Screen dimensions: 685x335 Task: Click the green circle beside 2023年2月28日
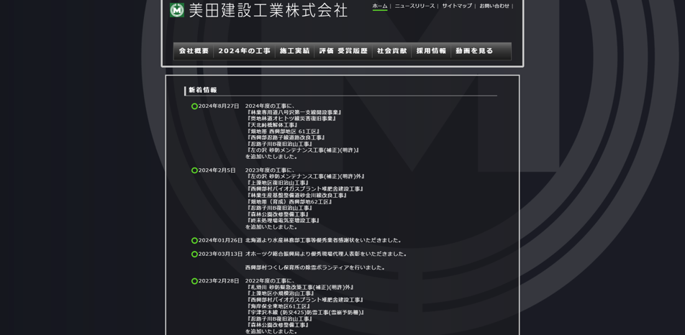[194, 281]
